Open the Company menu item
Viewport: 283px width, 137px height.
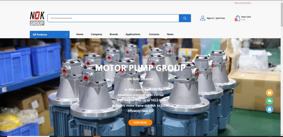pos(97,34)
